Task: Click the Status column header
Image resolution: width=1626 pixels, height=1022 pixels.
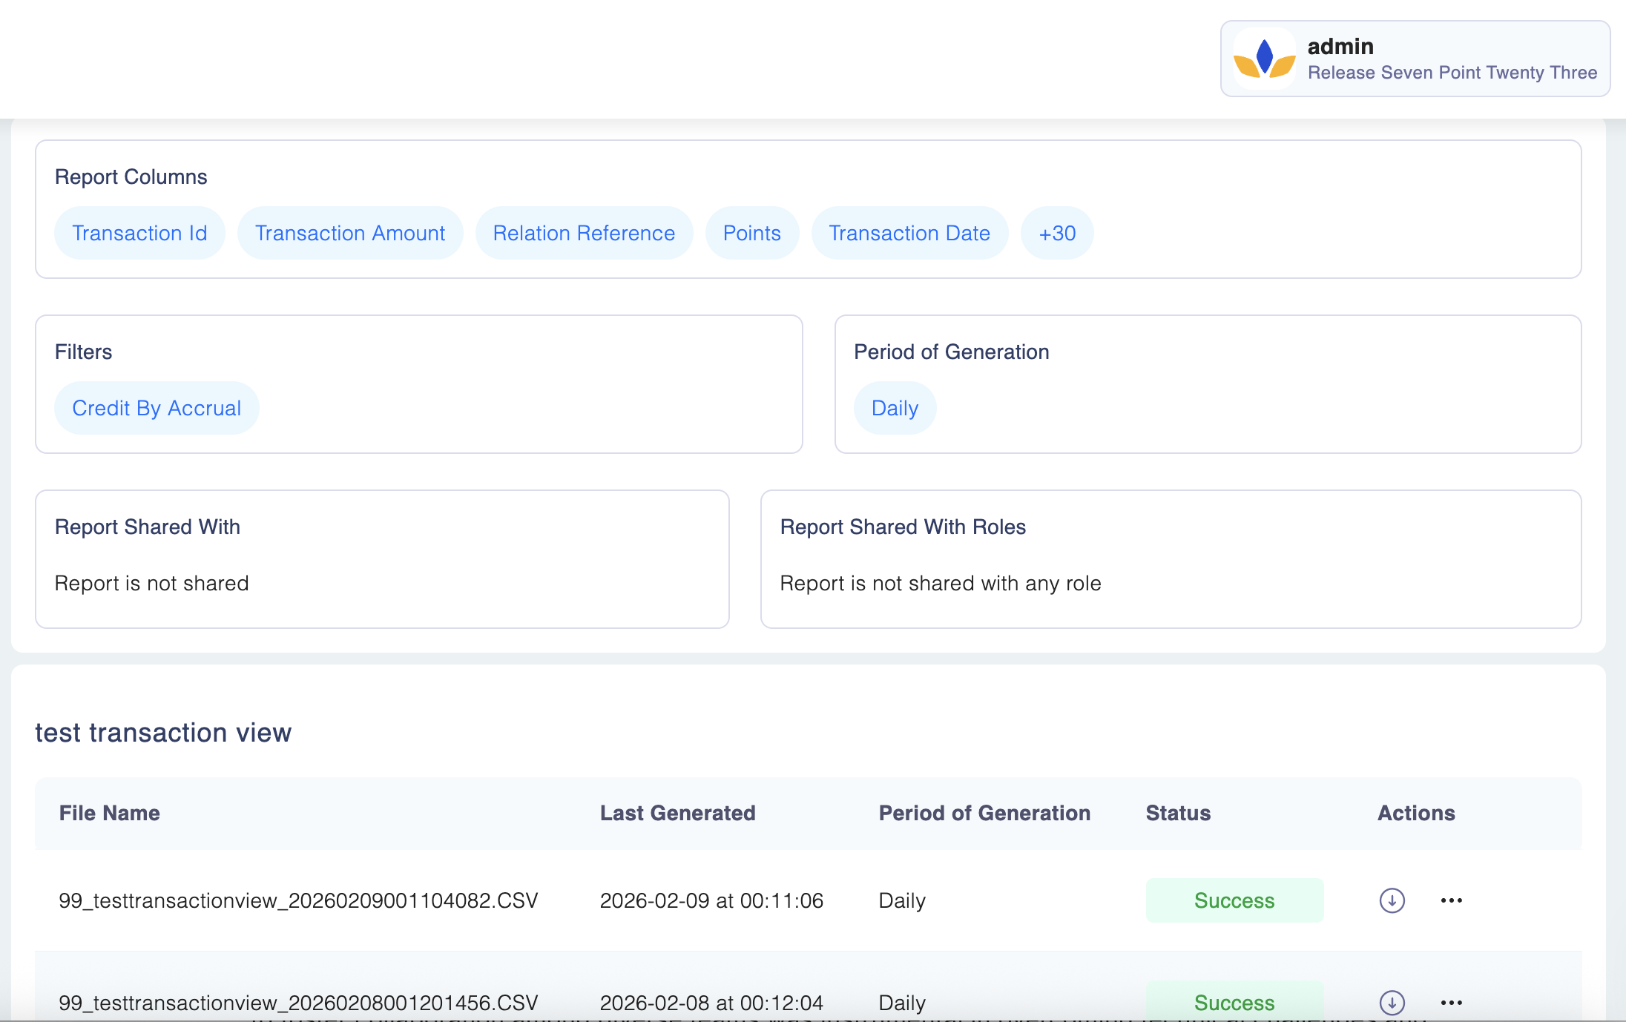Action: click(x=1178, y=813)
